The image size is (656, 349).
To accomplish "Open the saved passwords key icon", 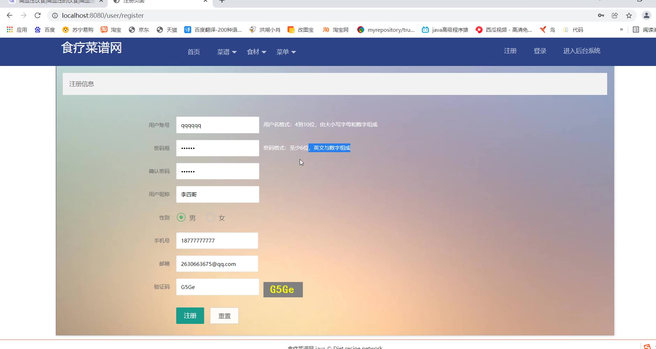I will pyautogui.click(x=601, y=15).
